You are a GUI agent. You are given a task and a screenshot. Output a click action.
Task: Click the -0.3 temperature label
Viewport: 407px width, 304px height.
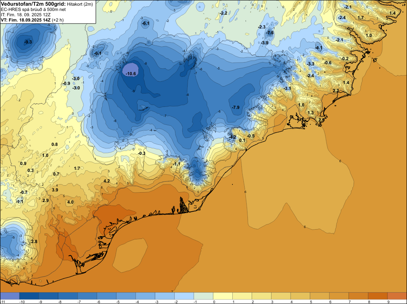[x=142, y=154]
